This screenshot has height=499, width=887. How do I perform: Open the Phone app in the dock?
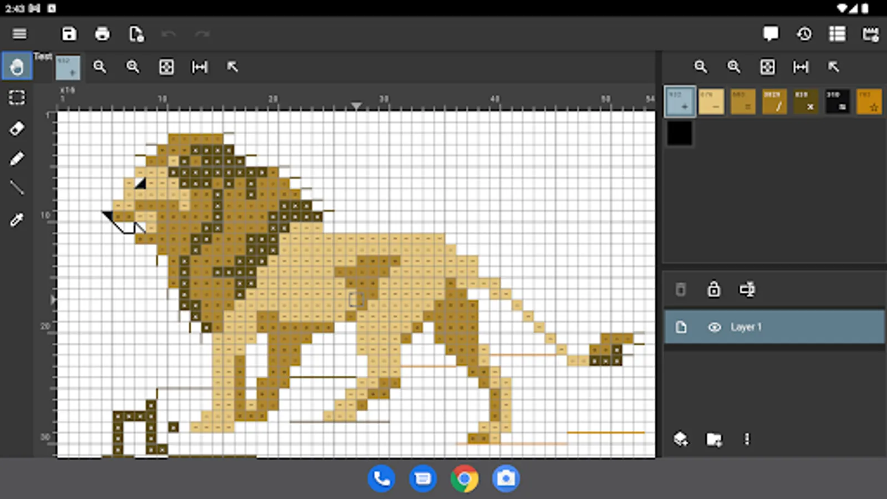(381, 478)
